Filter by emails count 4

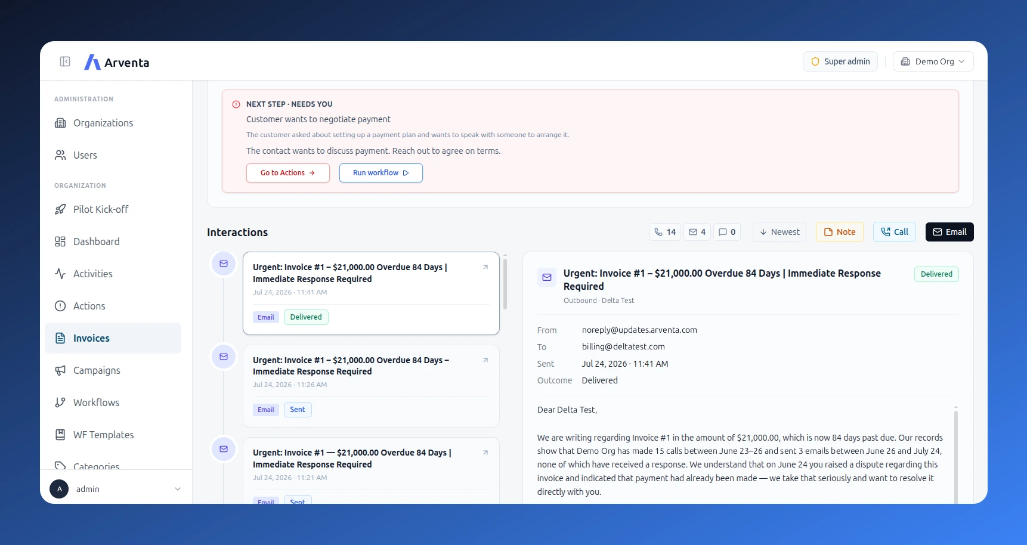[x=697, y=232]
